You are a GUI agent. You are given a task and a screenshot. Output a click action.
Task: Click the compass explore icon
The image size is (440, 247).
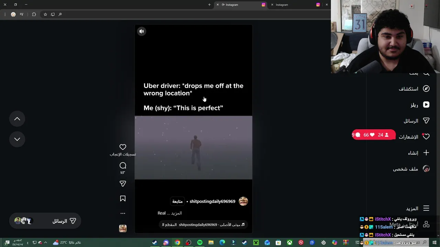coord(426,89)
